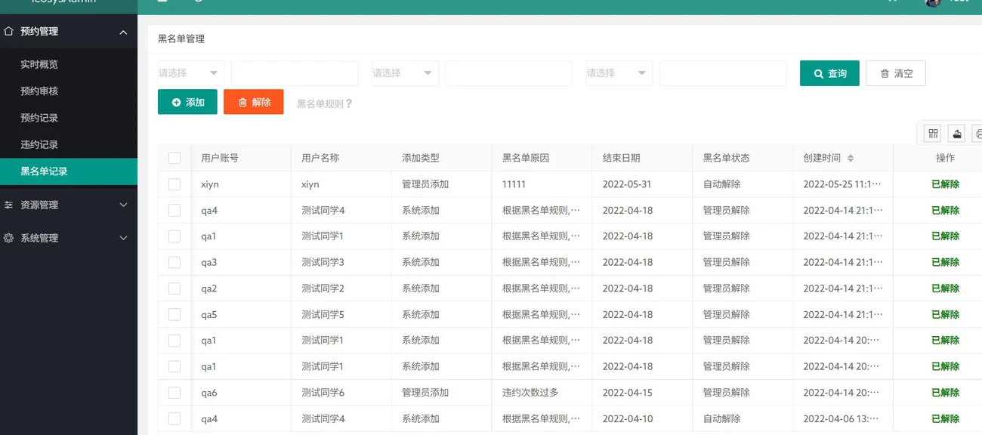
Task: Select checkbox of qa4 row ending 2022-04-10
Action: click(x=174, y=419)
